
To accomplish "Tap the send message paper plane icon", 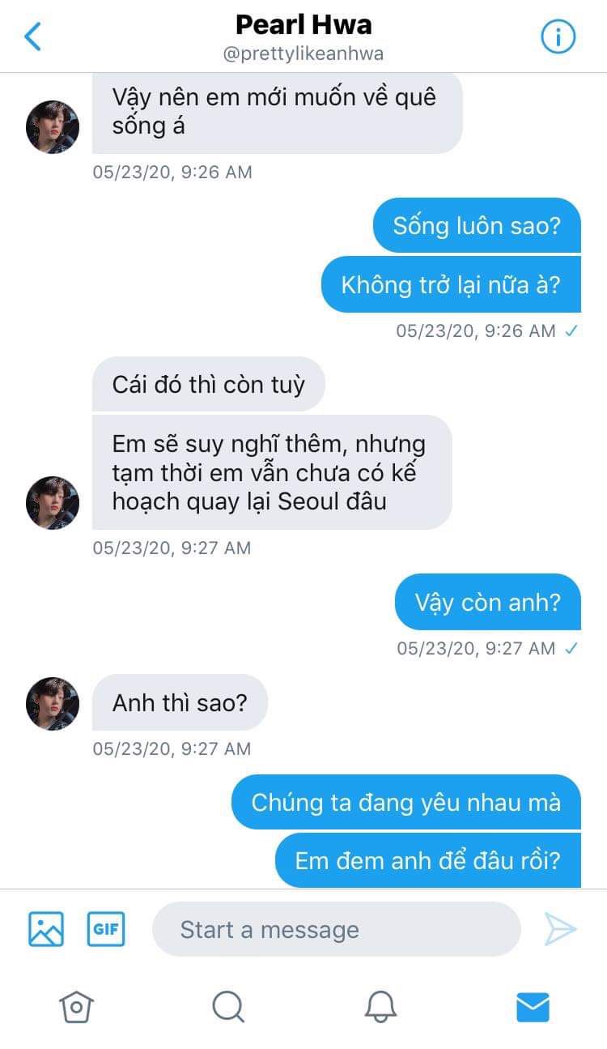I will tap(560, 929).
